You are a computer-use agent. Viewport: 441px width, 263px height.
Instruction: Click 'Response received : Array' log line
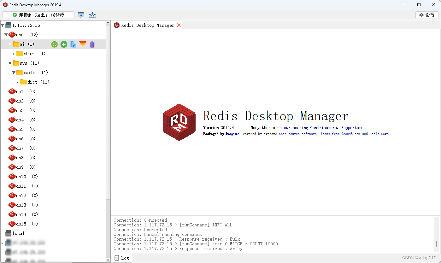pyautogui.click(x=178, y=248)
